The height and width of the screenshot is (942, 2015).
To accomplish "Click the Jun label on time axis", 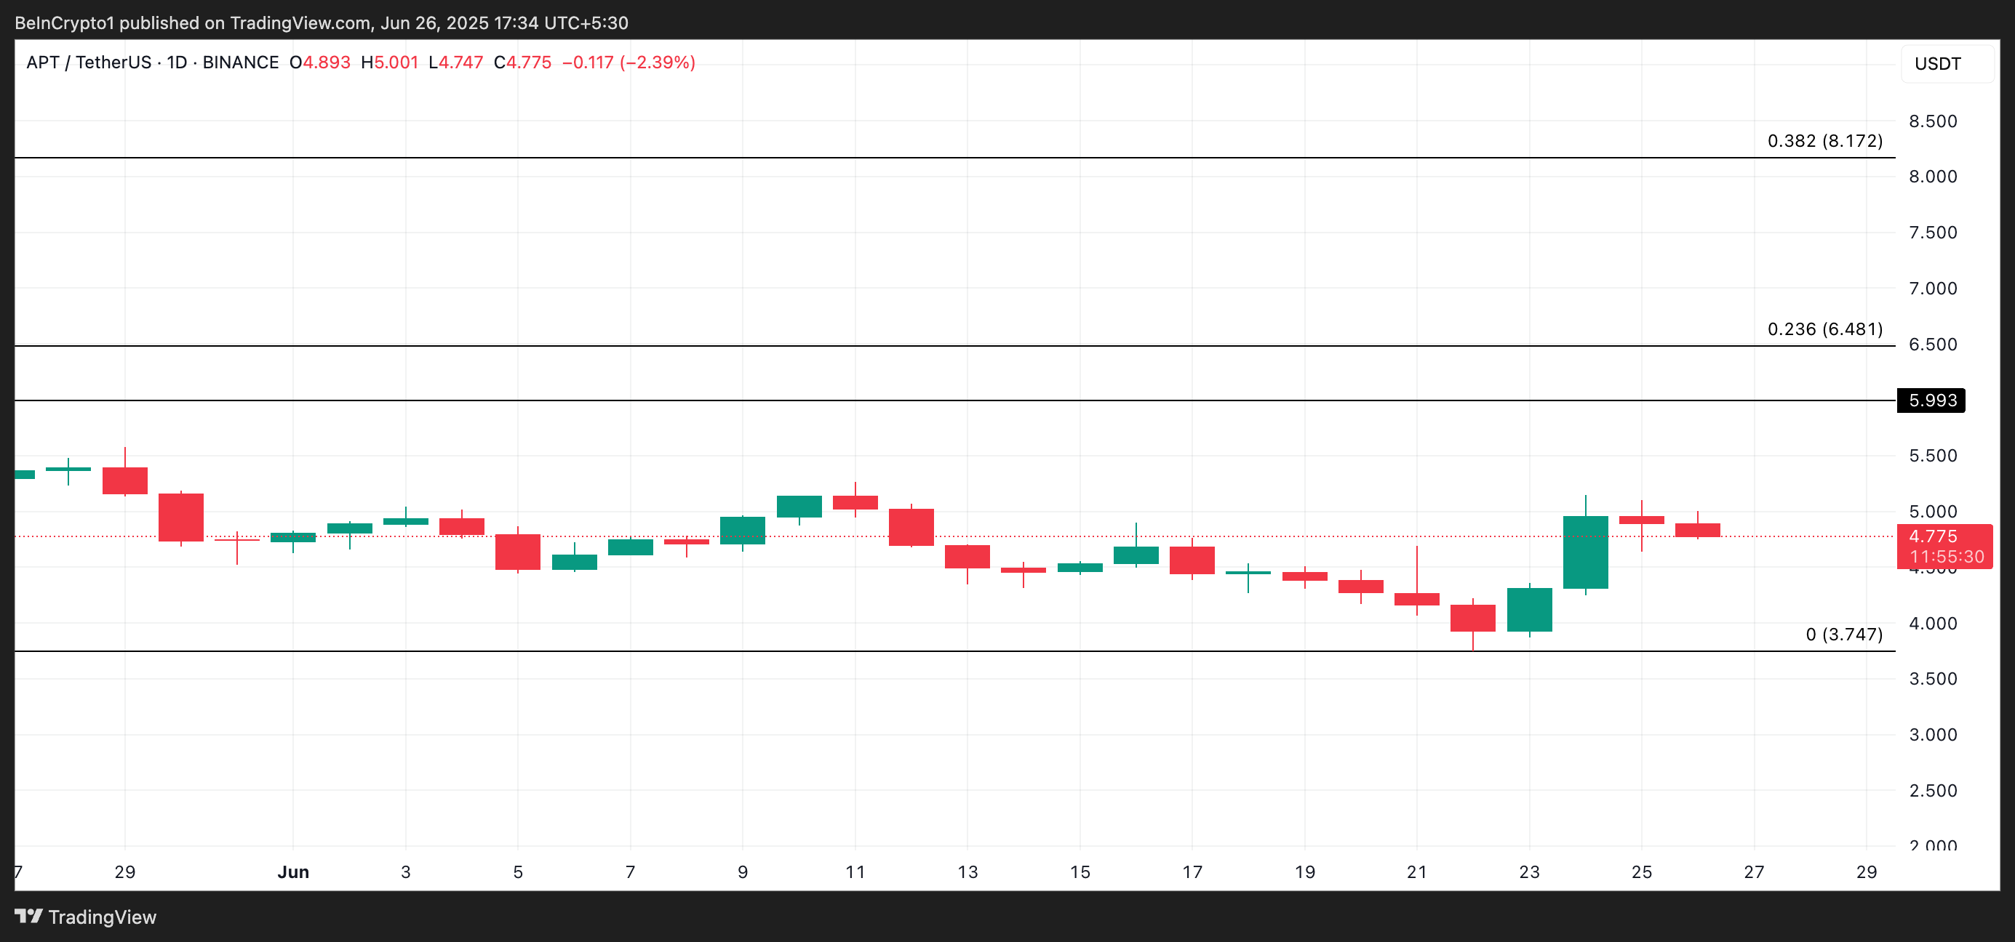I will [x=292, y=871].
